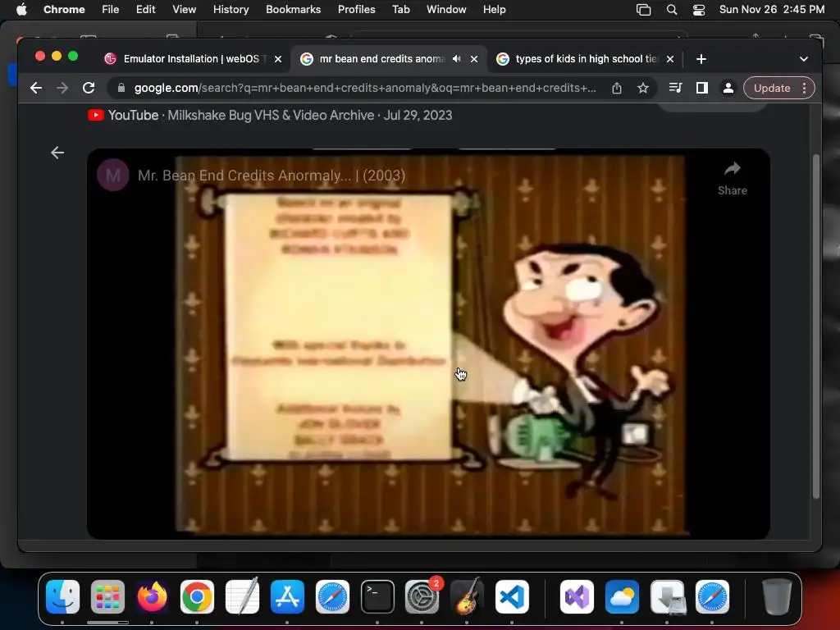Open the View menu
This screenshot has height=630, width=840.
point(184,9)
